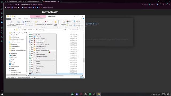Click the Vlastnosti ribbon icon
Screen dimensions: 171x96
(64, 23)
